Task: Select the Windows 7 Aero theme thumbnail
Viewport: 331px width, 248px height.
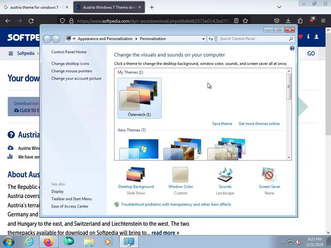Action: (x=139, y=149)
